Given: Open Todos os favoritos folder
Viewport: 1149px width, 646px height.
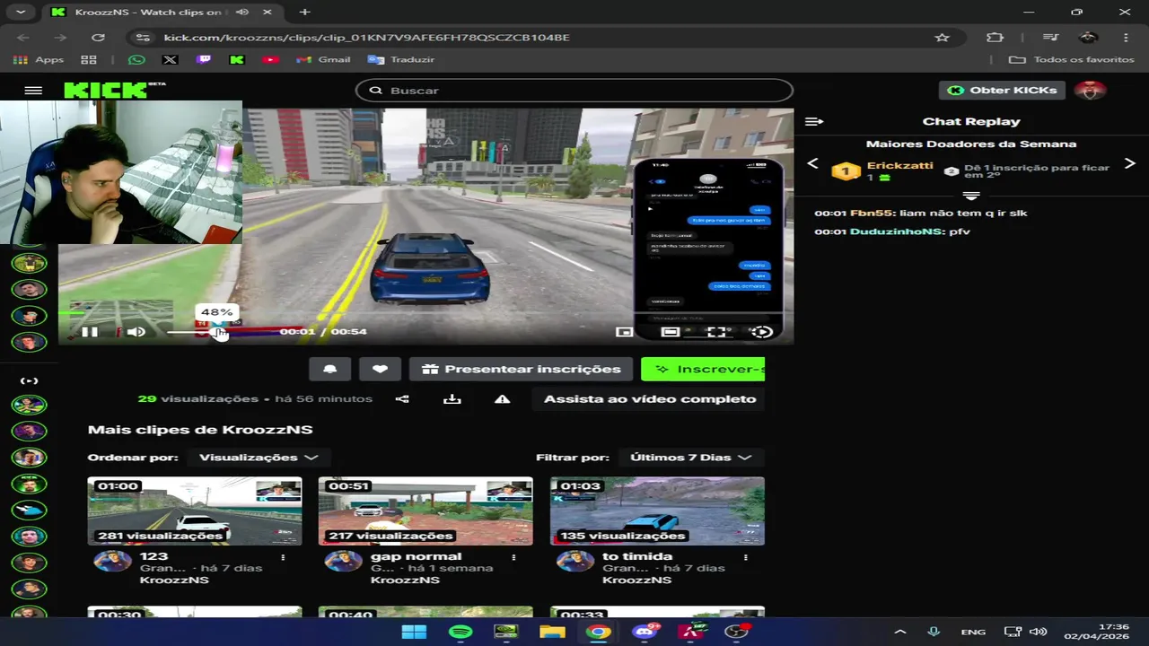Looking at the screenshot, I should click(x=1072, y=60).
